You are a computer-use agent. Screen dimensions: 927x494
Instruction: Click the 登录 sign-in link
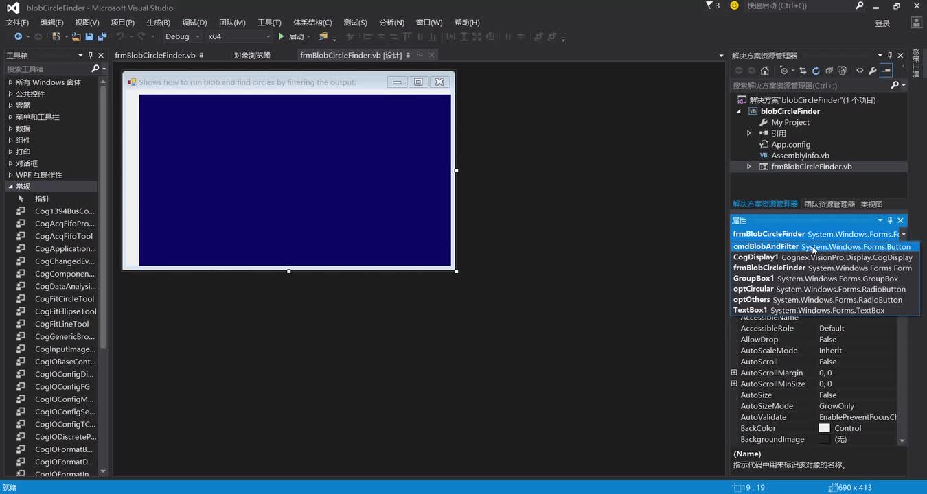(882, 23)
